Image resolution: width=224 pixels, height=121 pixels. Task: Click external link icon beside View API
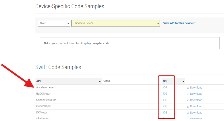click(x=194, y=23)
